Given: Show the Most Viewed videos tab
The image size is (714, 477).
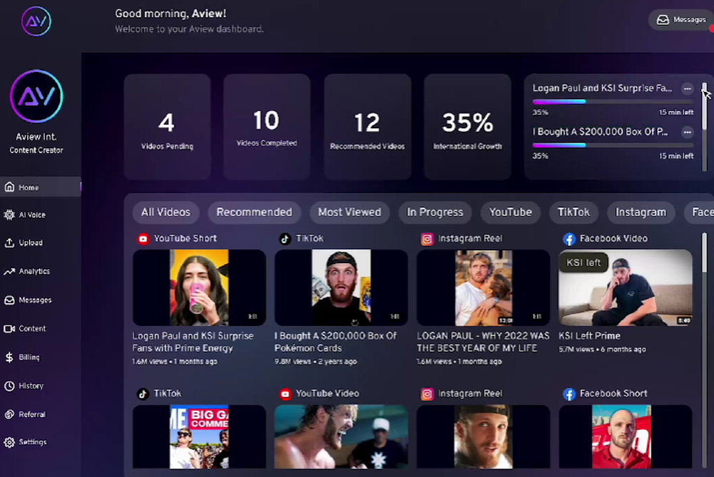Looking at the screenshot, I should click(350, 212).
